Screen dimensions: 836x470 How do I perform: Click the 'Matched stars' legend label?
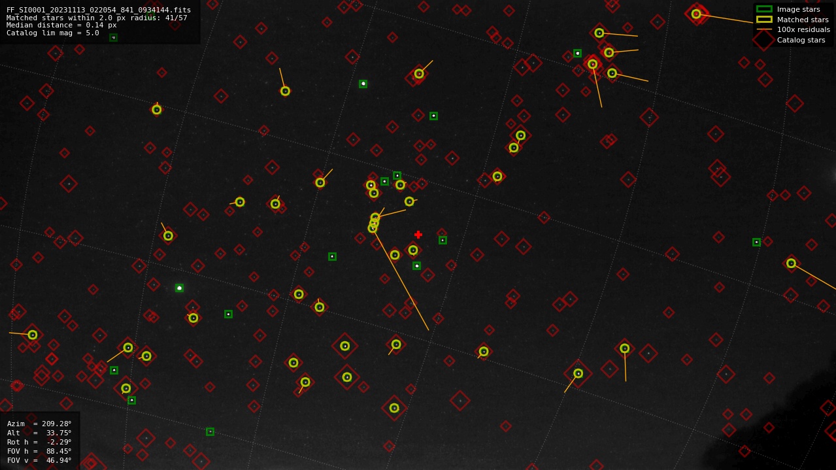pos(803,20)
